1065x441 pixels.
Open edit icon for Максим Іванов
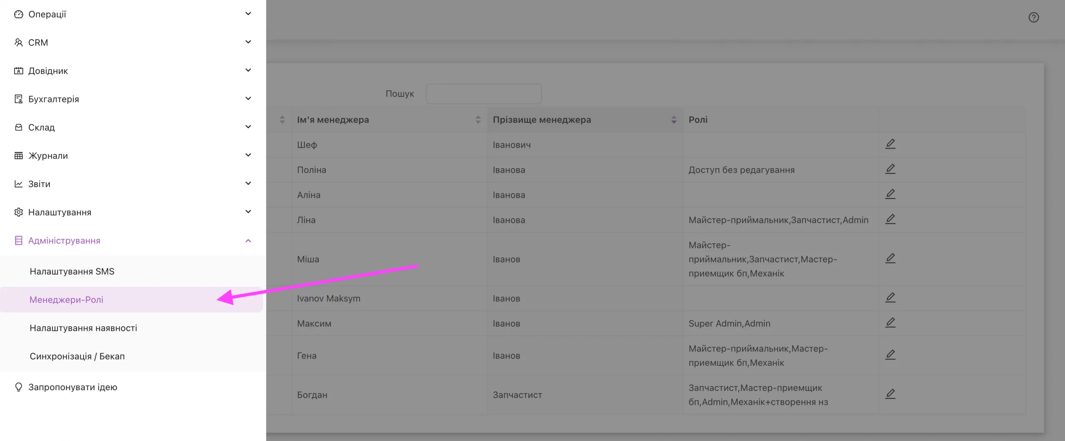pyautogui.click(x=890, y=323)
